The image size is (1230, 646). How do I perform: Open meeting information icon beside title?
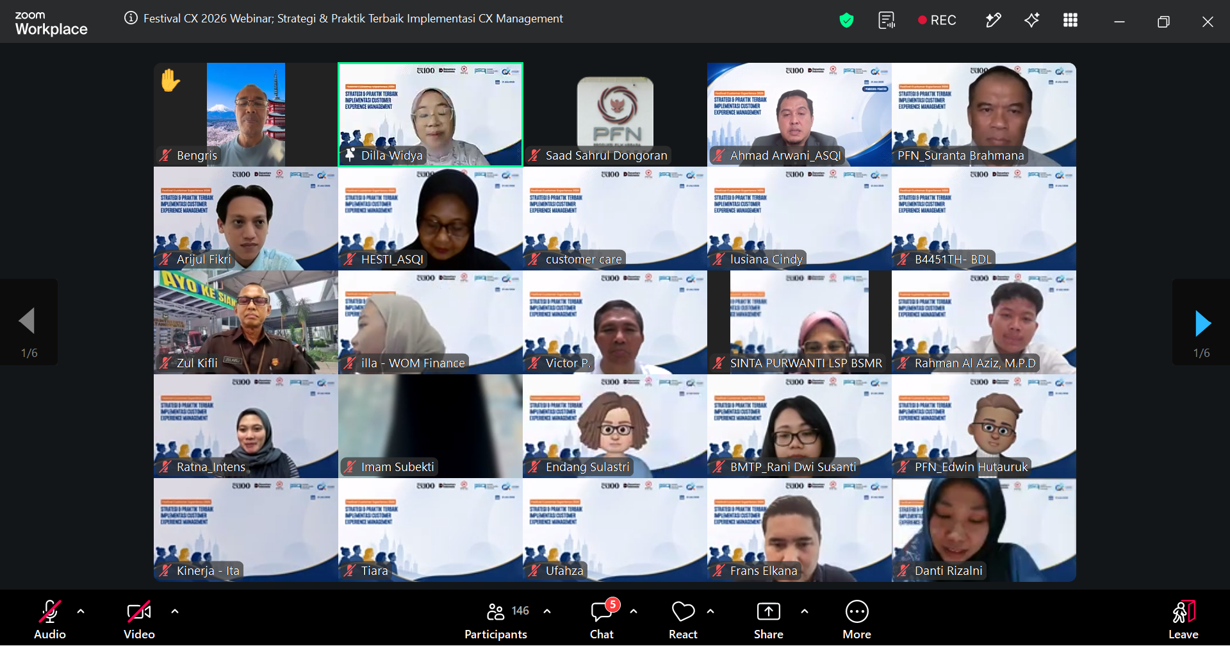pos(131,18)
